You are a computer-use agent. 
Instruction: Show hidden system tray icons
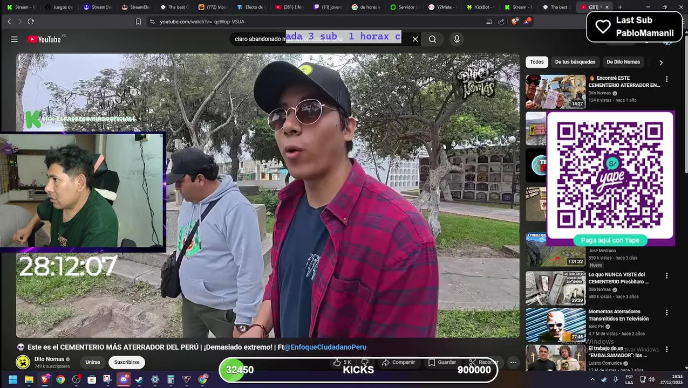pos(592,380)
